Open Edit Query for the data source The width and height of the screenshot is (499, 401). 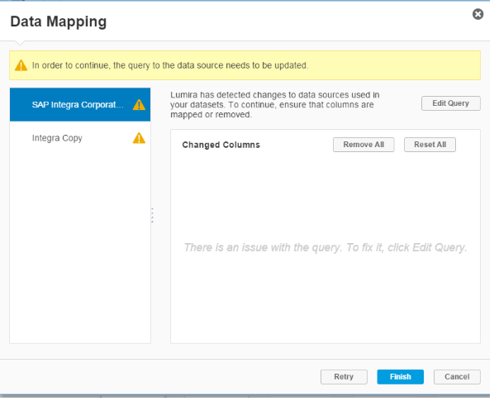450,103
